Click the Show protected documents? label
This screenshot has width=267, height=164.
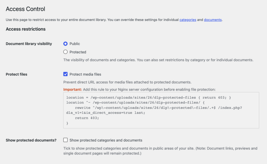tap(31, 140)
